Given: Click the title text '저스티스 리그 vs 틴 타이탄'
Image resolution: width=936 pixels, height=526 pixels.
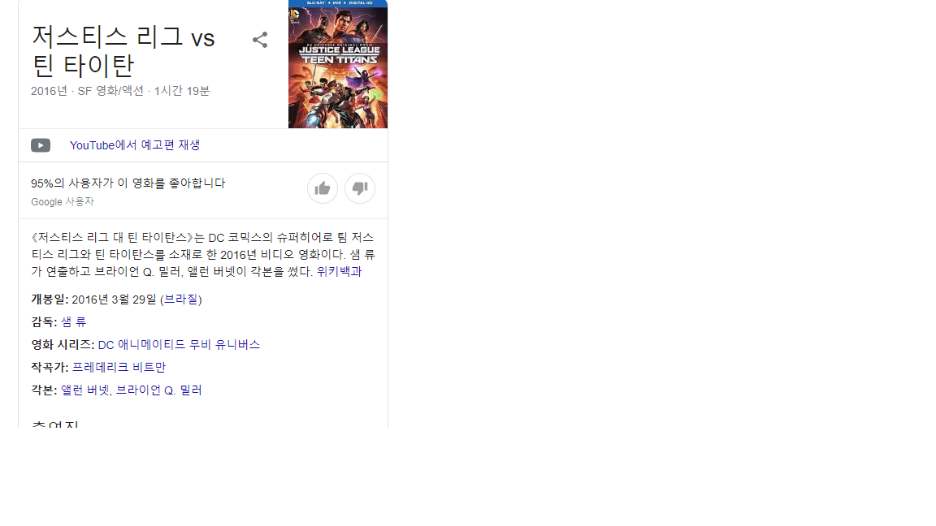Looking at the screenshot, I should pyautogui.click(x=123, y=51).
